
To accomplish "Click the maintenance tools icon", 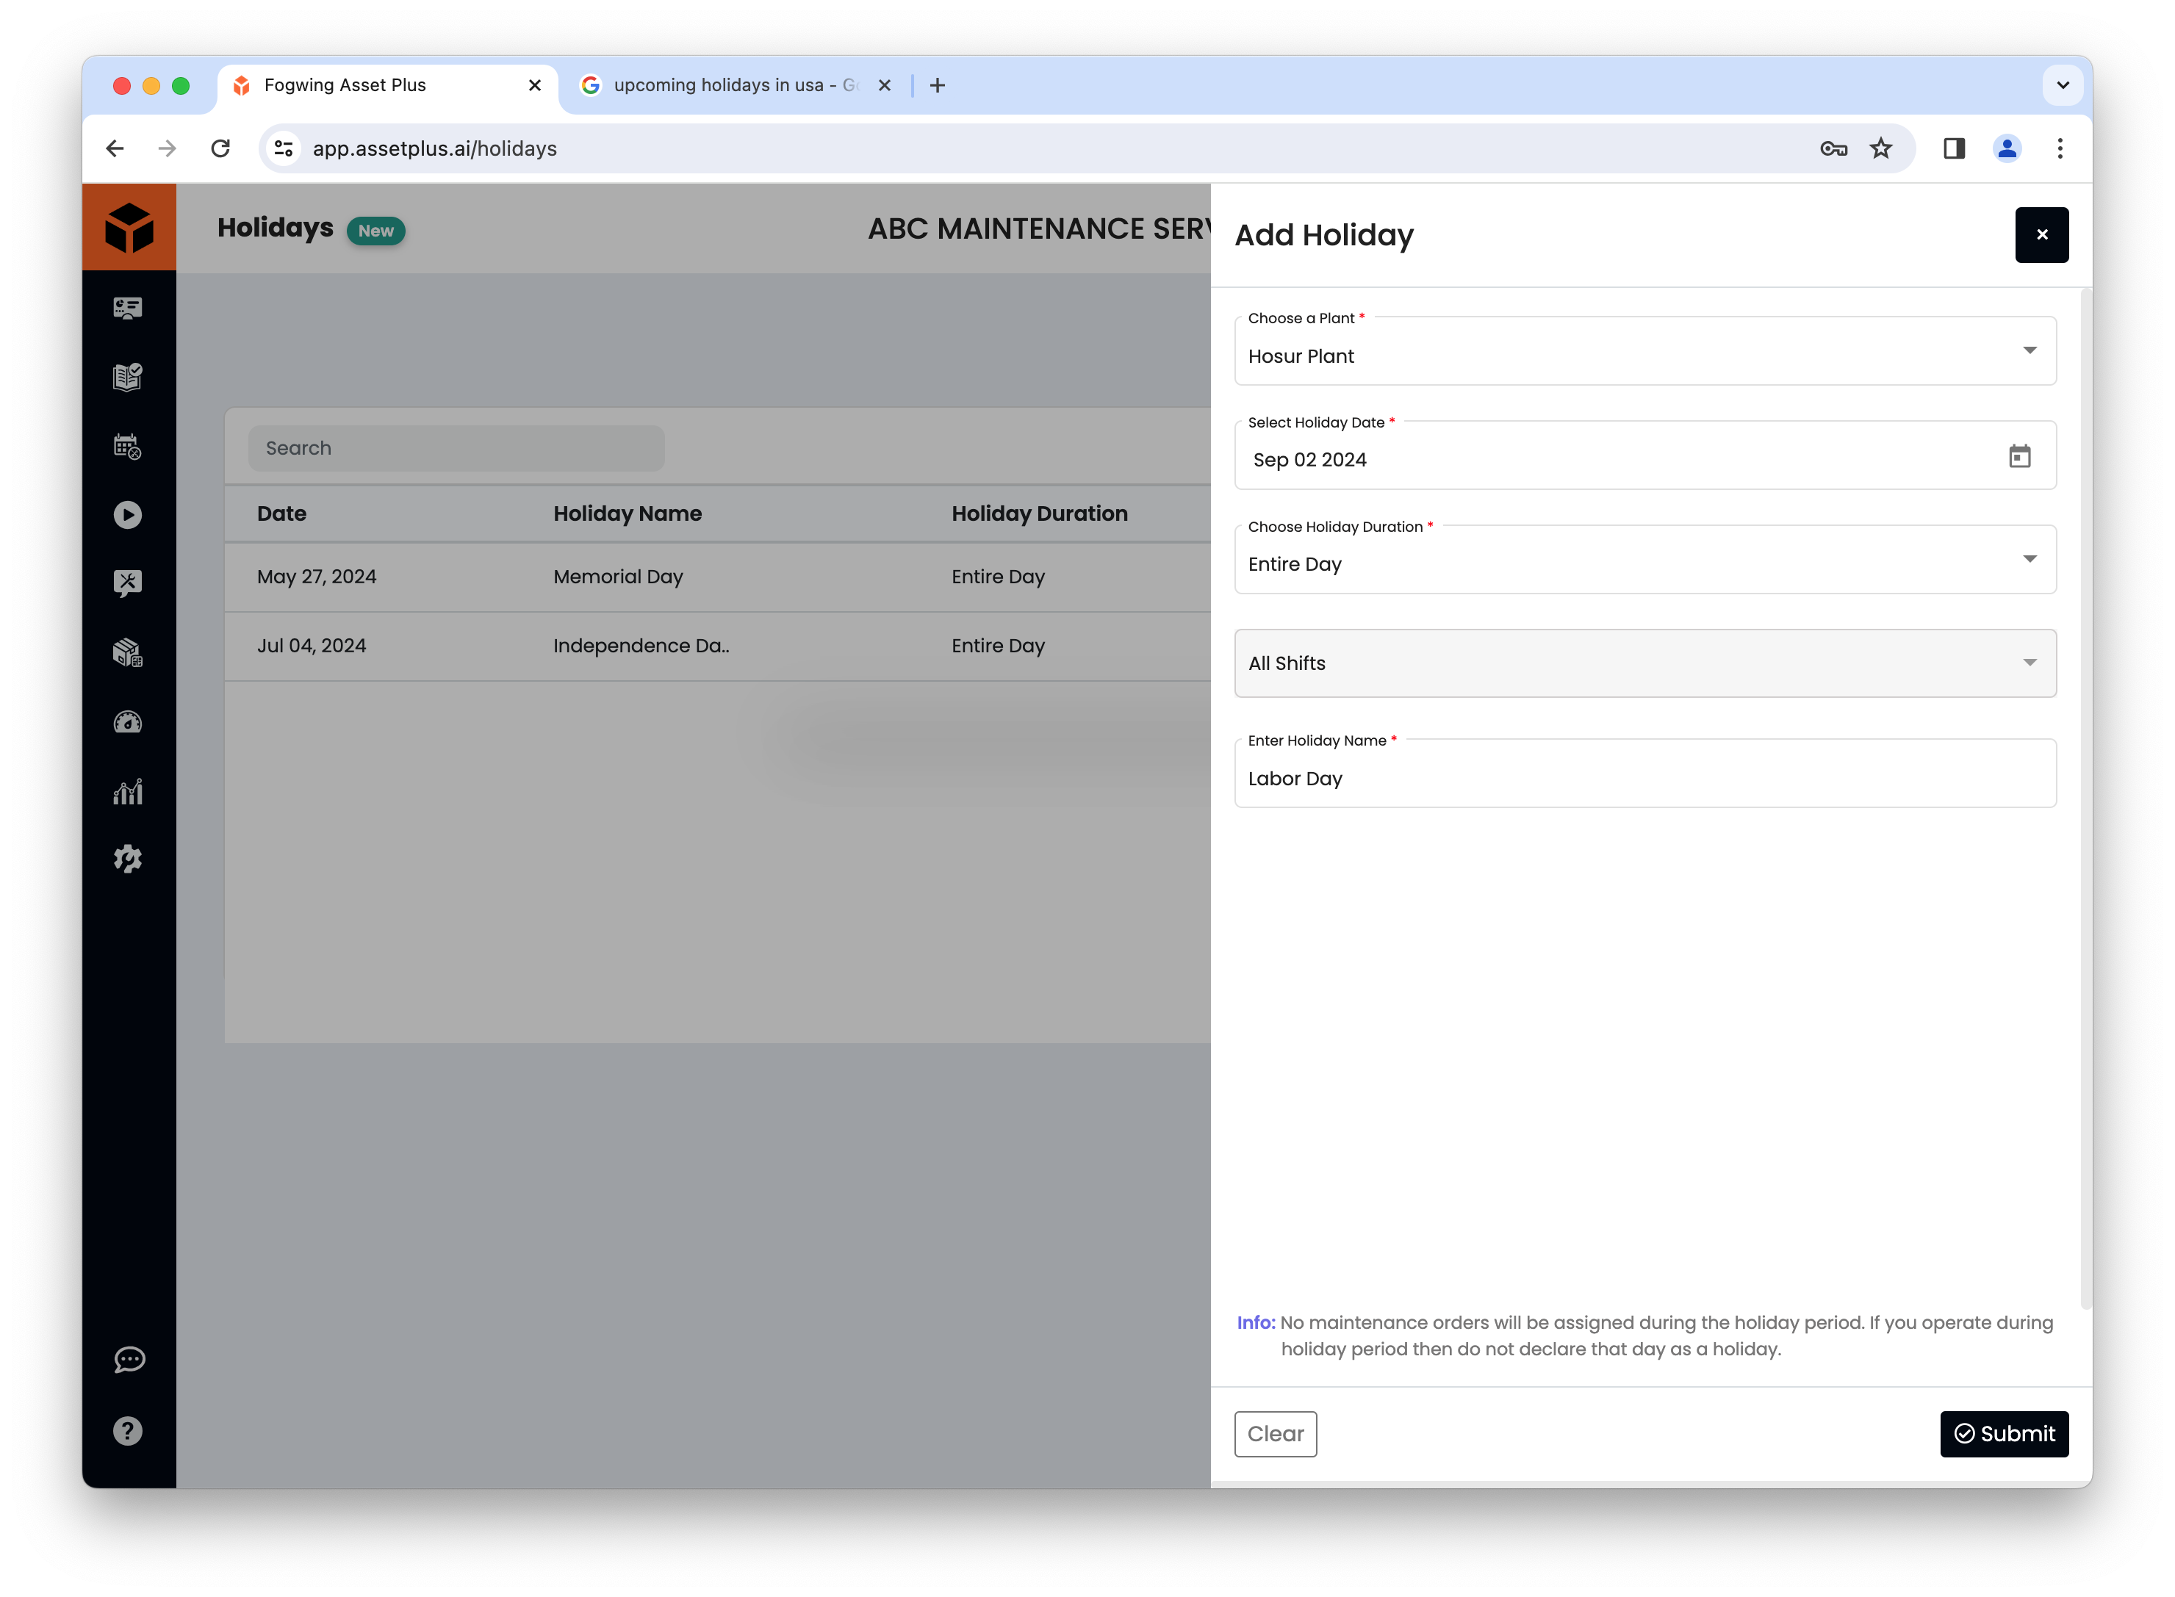I will pos(129,584).
